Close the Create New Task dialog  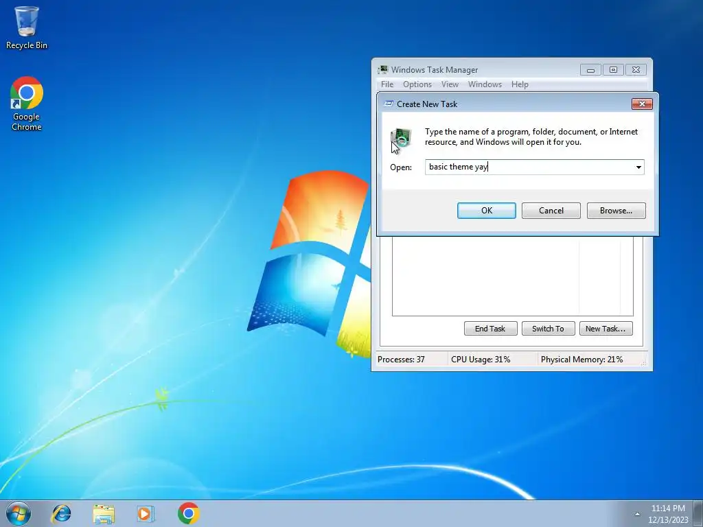coord(642,104)
